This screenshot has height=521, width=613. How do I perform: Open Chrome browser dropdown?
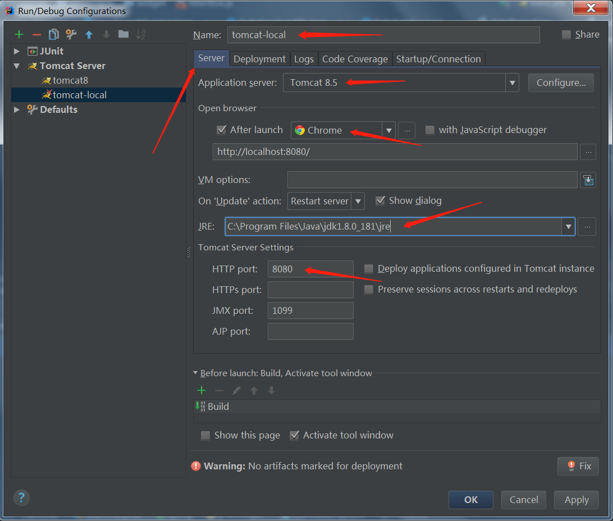(388, 130)
